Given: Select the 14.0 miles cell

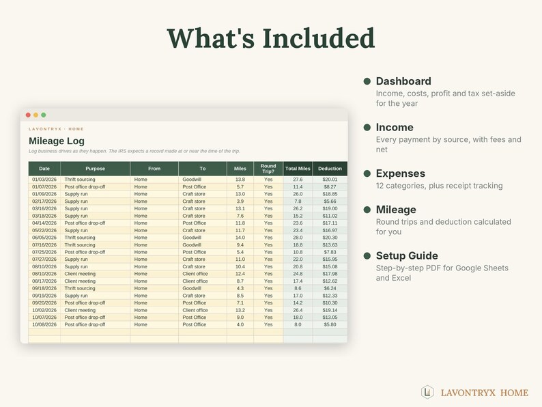Looking at the screenshot, I should 240,238.
